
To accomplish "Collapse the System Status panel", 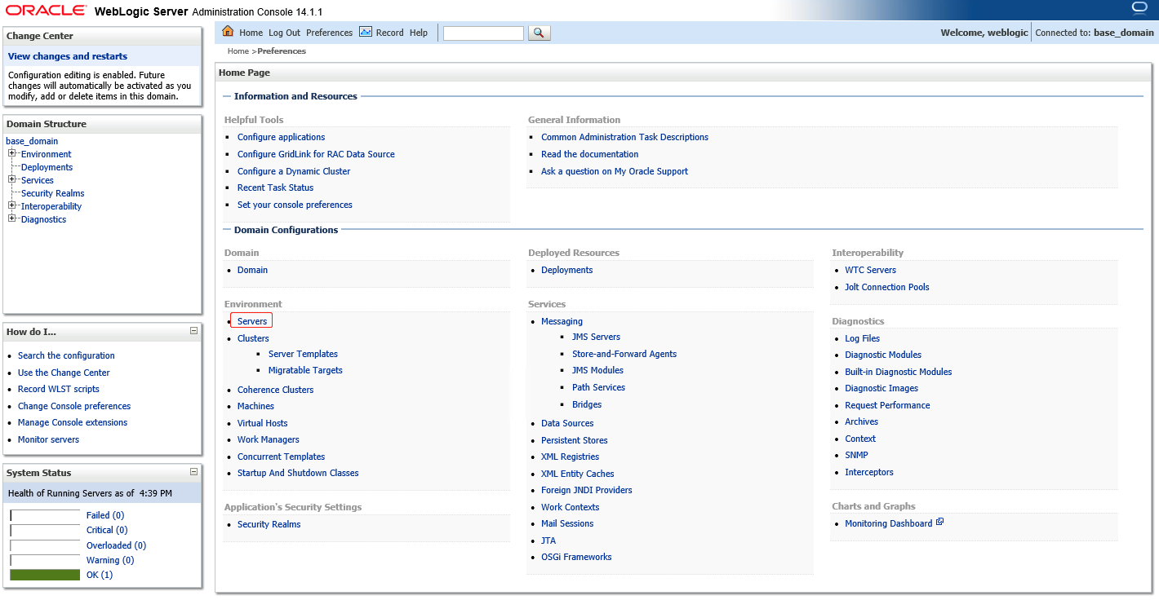I will coord(193,472).
